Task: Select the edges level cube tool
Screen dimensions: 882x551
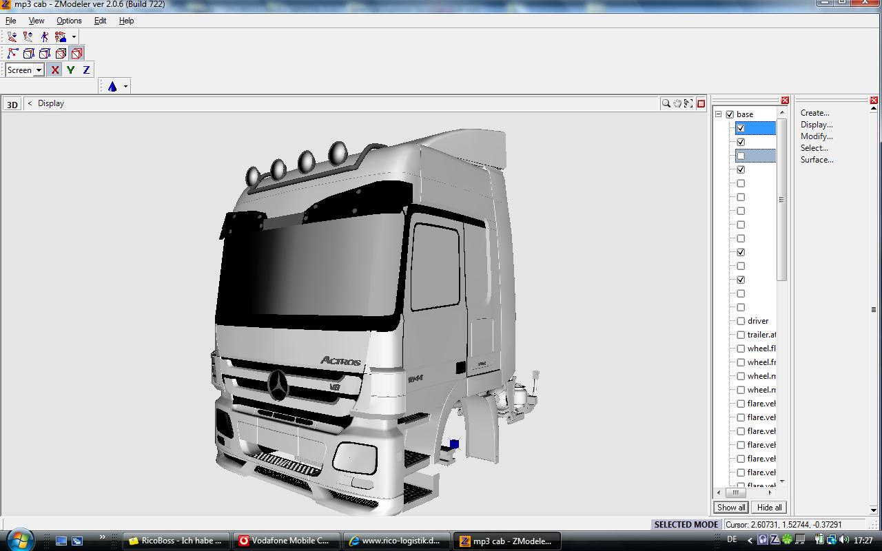Action: tap(29, 53)
